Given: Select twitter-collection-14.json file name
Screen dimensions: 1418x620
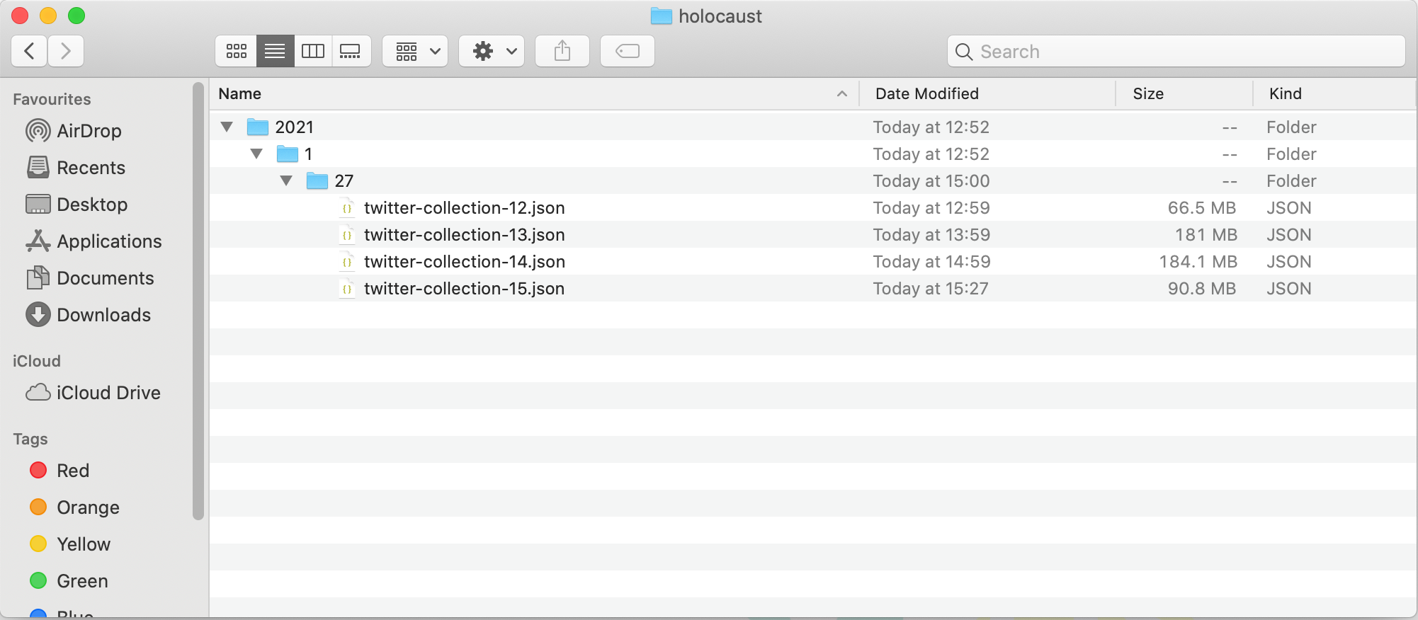Looking at the screenshot, I should 465,262.
